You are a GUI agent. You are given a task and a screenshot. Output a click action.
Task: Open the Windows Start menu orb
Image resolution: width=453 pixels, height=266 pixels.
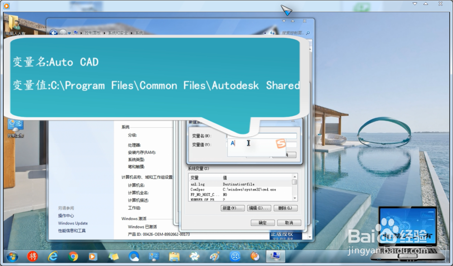pos(12,256)
